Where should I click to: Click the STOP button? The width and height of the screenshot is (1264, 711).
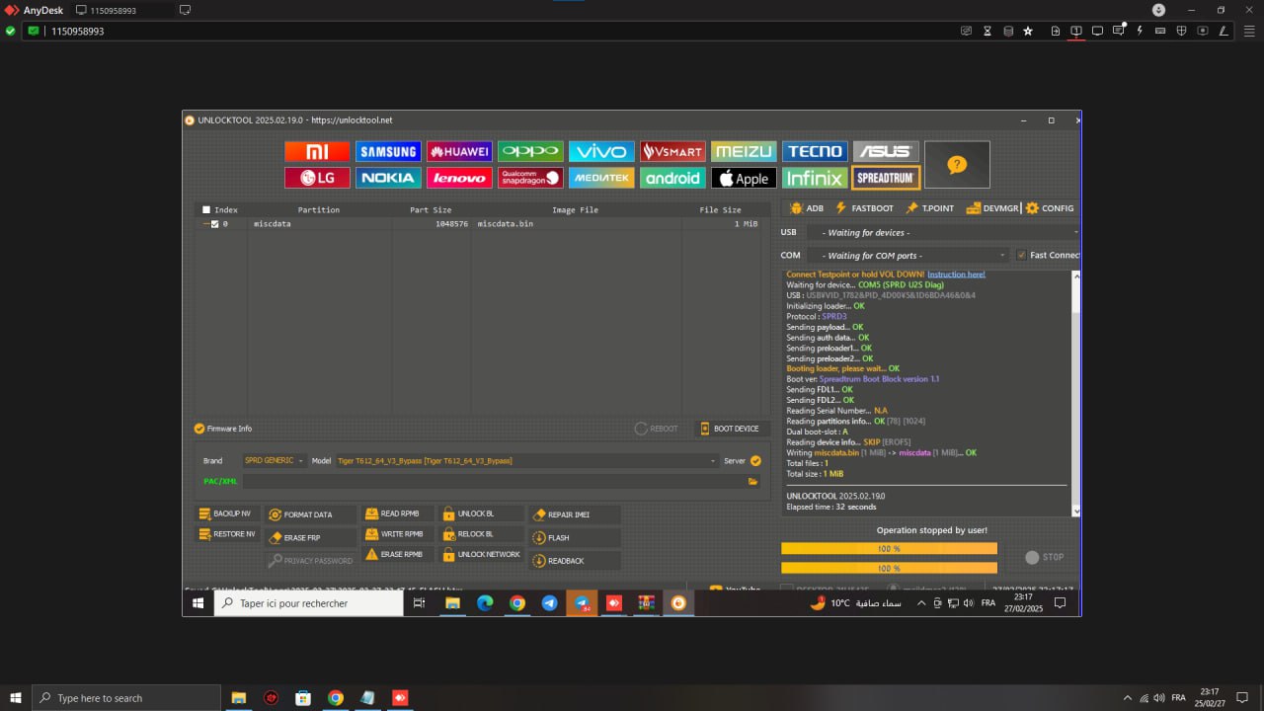pyautogui.click(x=1045, y=557)
